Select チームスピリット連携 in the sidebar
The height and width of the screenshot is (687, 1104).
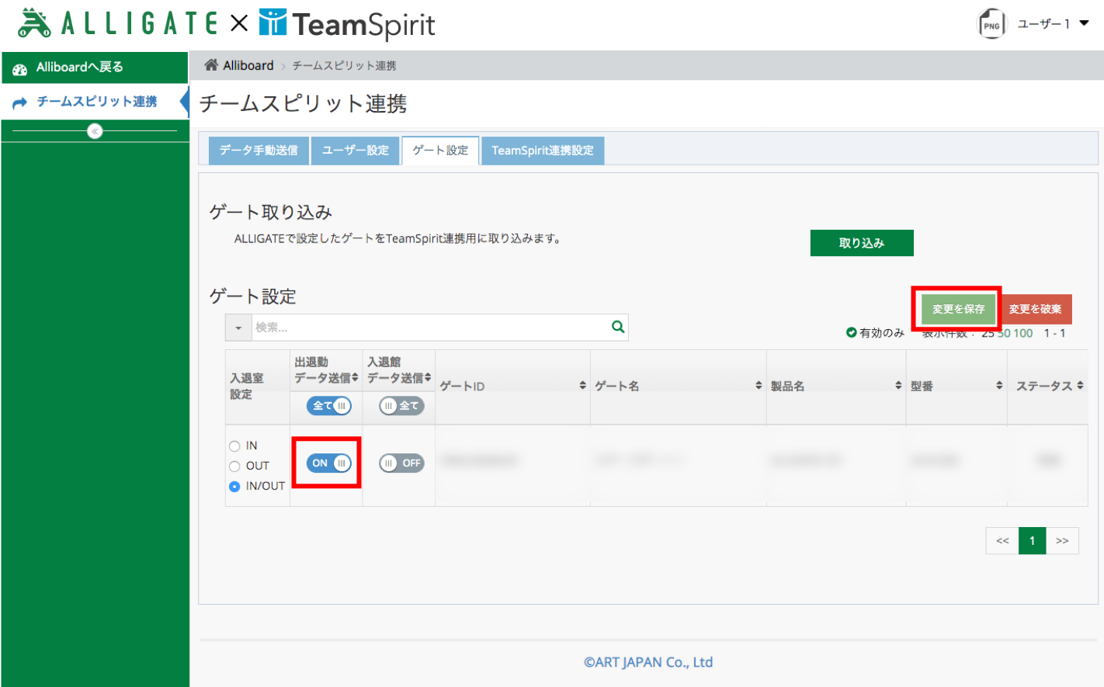coord(95,102)
